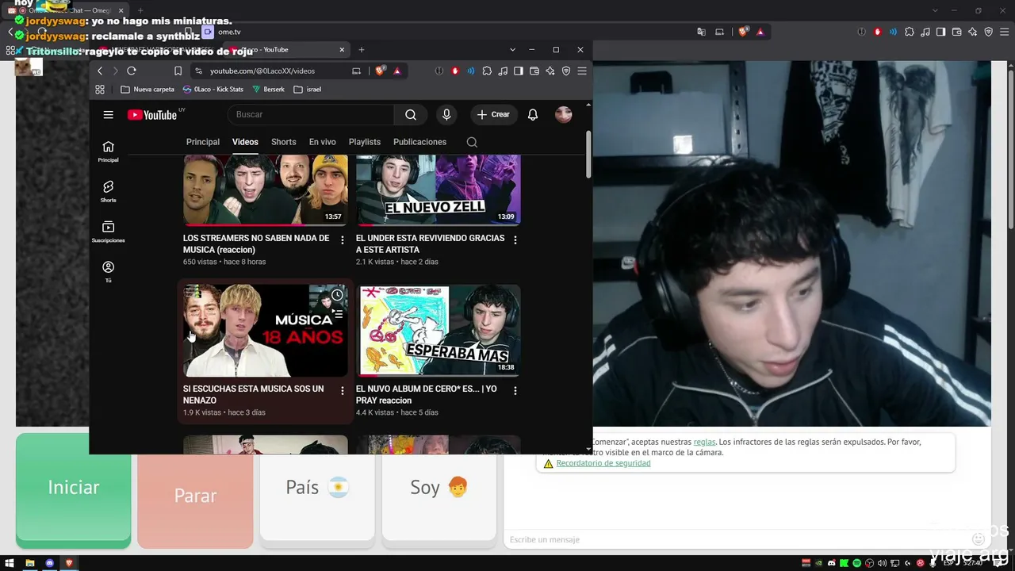Screen dimensions: 1015x571
Task: Go to the YouTube logo home link
Action: point(152,115)
